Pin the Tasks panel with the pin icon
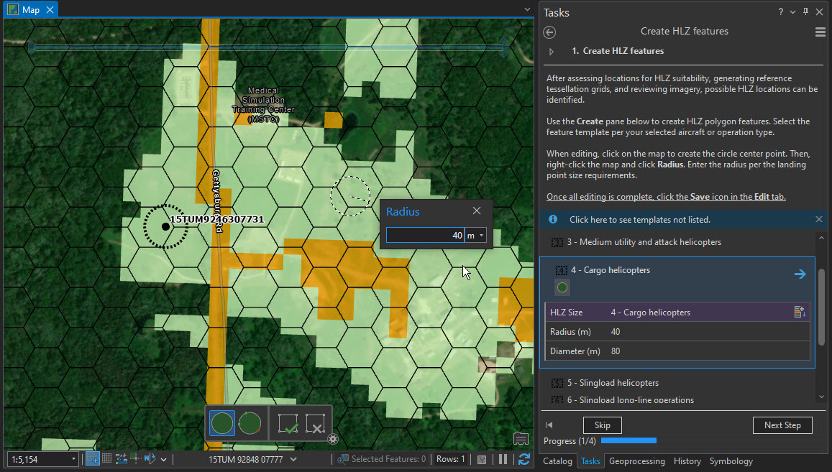The image size is (832, 472). point(805,12)
